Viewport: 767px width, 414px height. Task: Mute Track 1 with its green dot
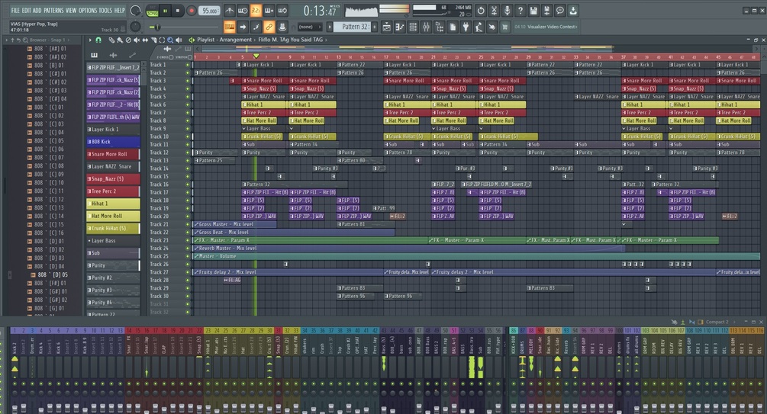click(187, 65)
